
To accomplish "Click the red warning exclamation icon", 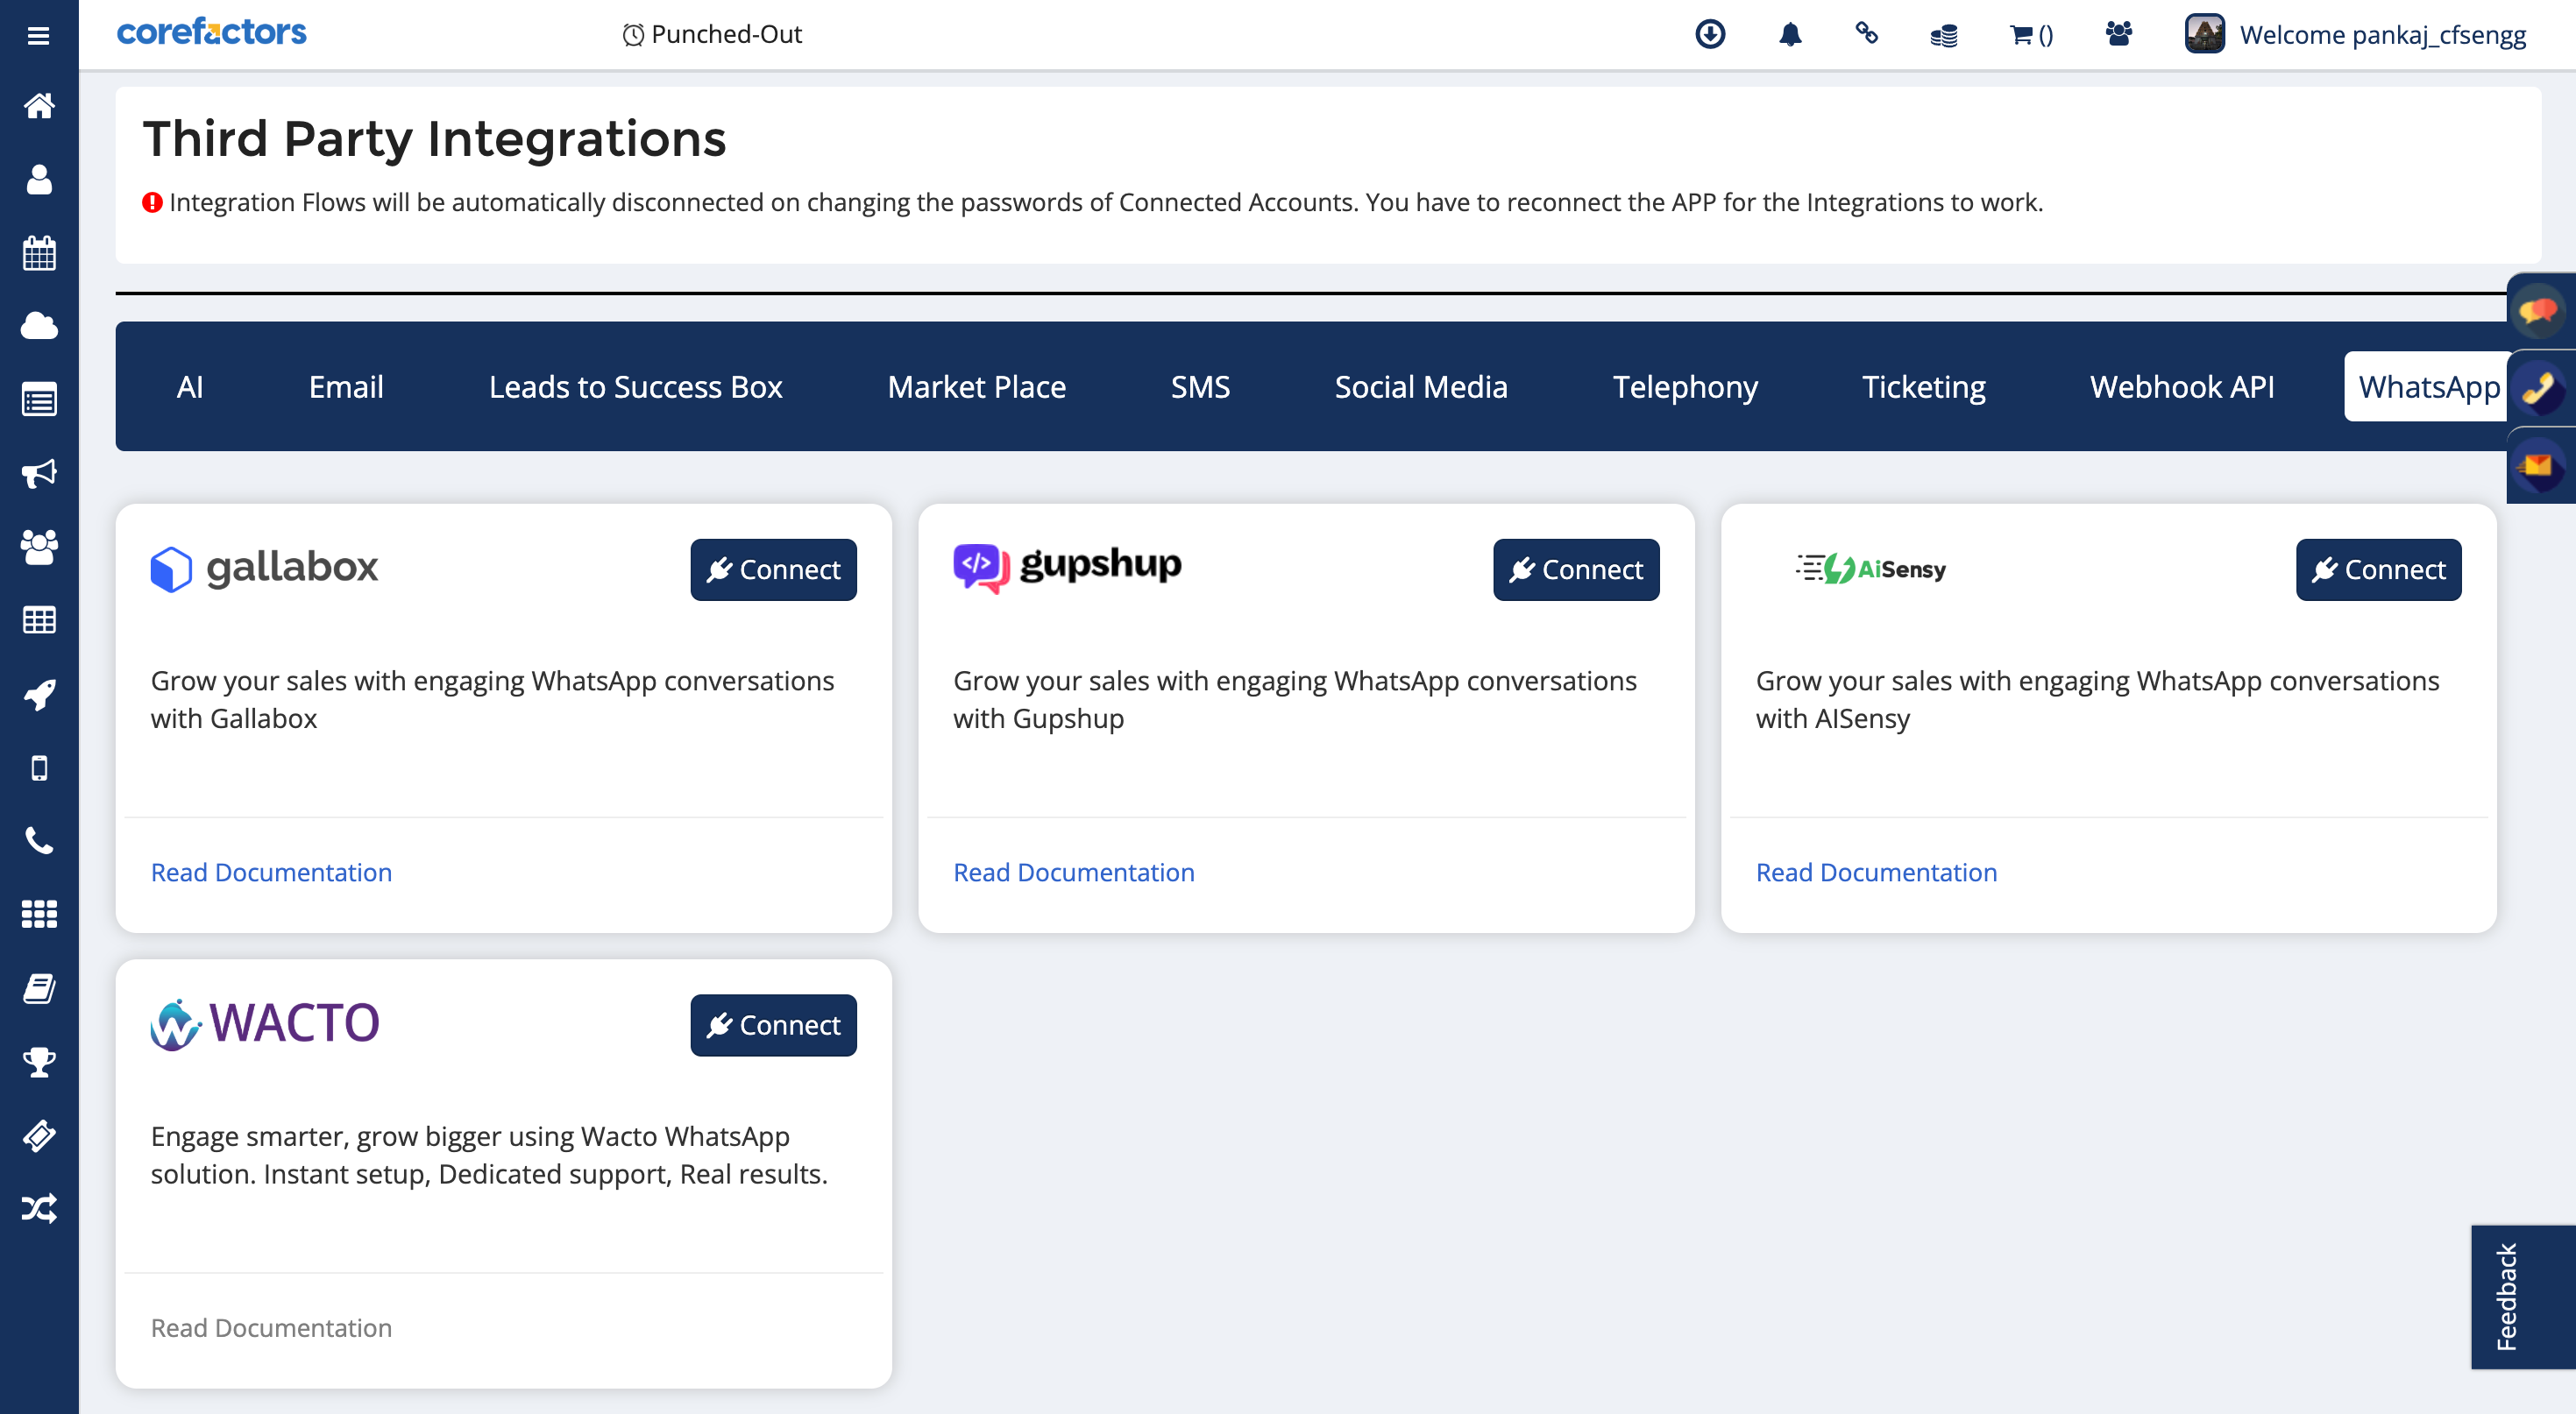I will (152, 203).
